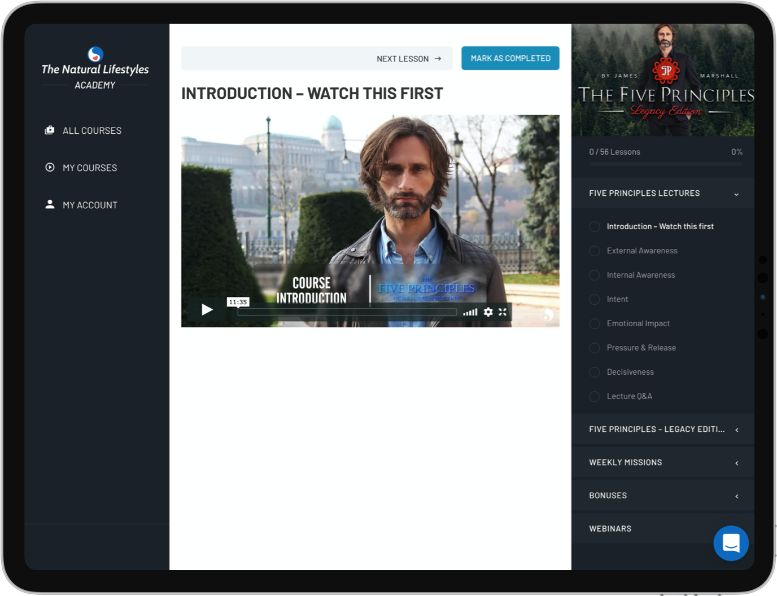Open the Emotional Impact lesson
Image resolution: width=777 pixels, height=596 pixels.
[638, 323]
